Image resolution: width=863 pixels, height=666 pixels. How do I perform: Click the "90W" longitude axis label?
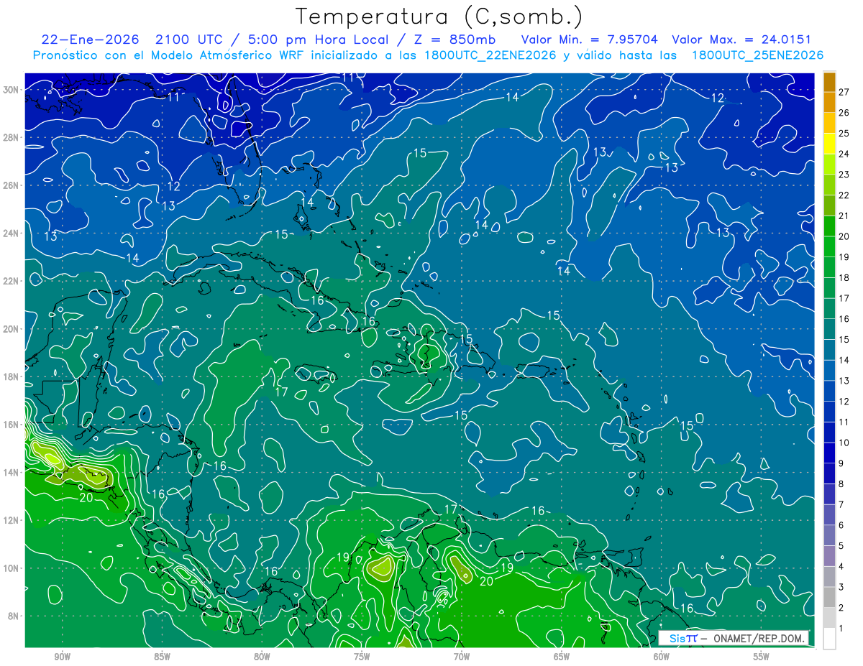pos(62,657)
